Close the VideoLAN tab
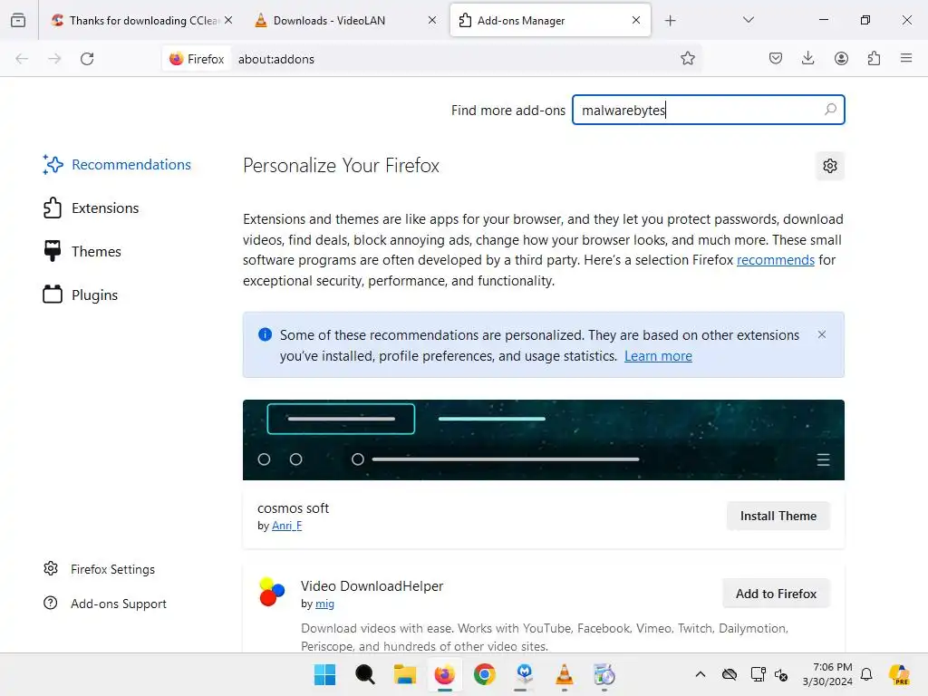The image size is (928, 696). click(432, 20)
